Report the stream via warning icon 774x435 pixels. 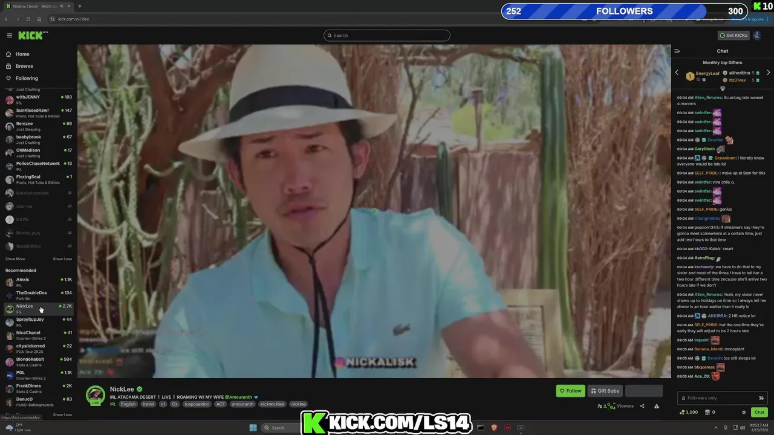(657, 407)
